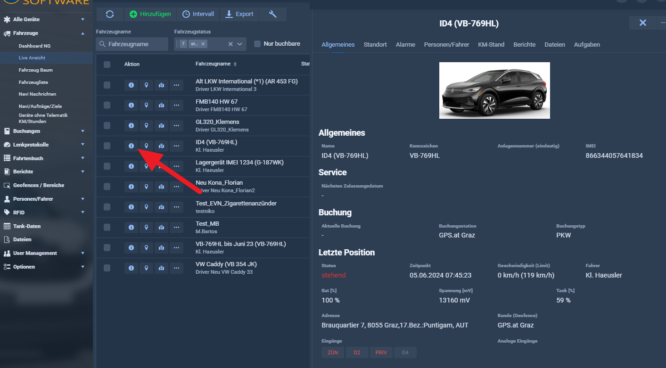This screenshot has width=666, height=368.
Task: Click the ID4 vehicle photo thumbnail
Action: [x=494, y=90]
